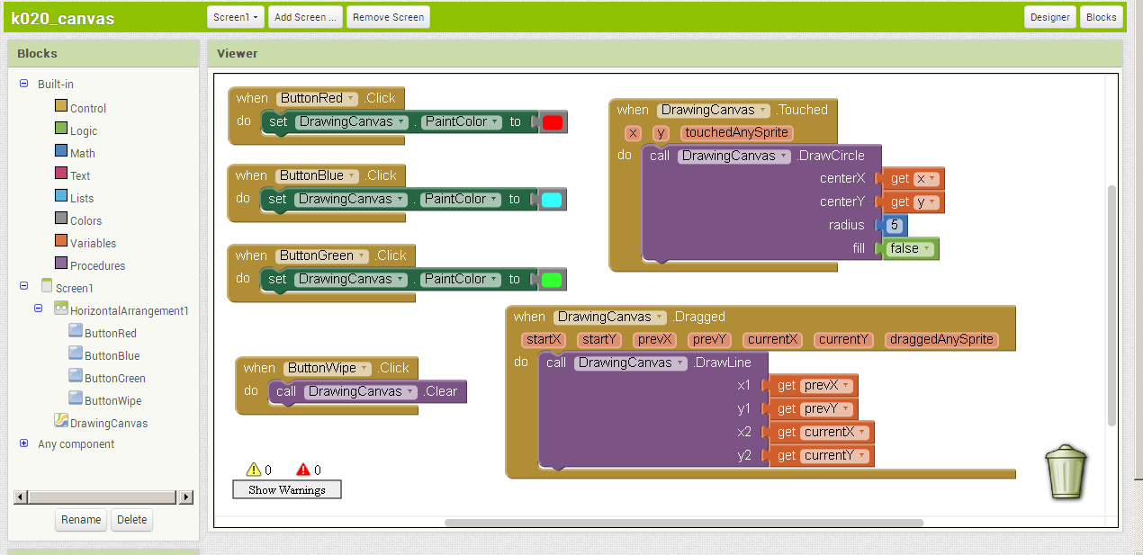The width and height of the screenshot is (1143, 555).
Task: Open the false value dropdown on fill
Action: click(912, 248)
